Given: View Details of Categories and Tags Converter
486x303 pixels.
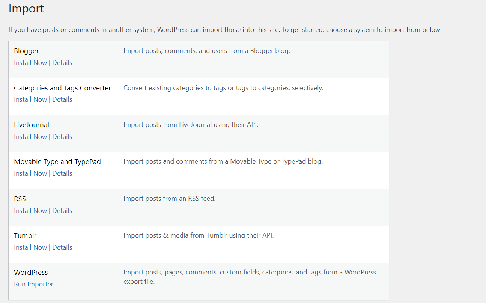Looking at the screenshot, I should [x=62, y=99].
